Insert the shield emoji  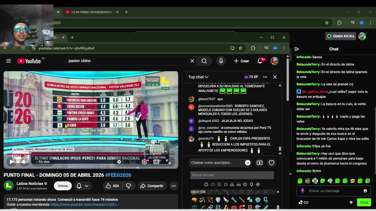pyautogui.click(x=218, y=200)
